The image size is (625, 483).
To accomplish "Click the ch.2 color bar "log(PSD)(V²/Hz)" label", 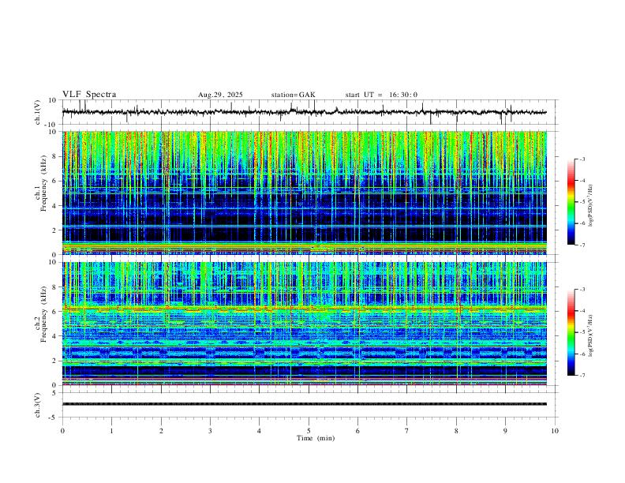I will click(590, 335).
